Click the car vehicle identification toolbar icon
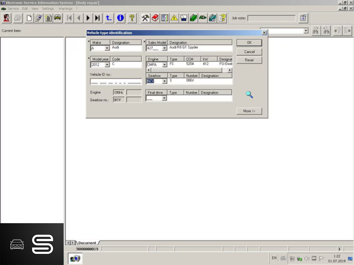Image resolution: width=354 pixels, height=265 pixels. (57, 18)
